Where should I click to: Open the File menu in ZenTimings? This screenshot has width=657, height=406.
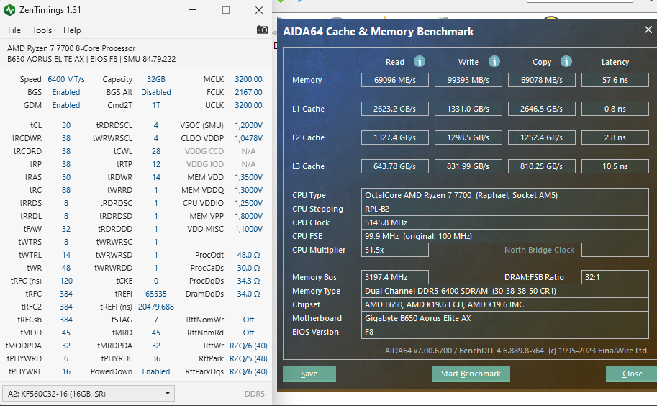click(x=14, y=30)
